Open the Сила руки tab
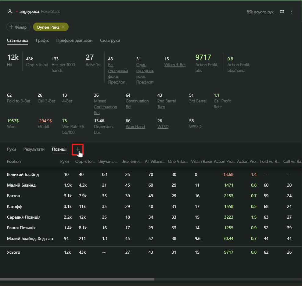302x286 pixels. point(110,41)
